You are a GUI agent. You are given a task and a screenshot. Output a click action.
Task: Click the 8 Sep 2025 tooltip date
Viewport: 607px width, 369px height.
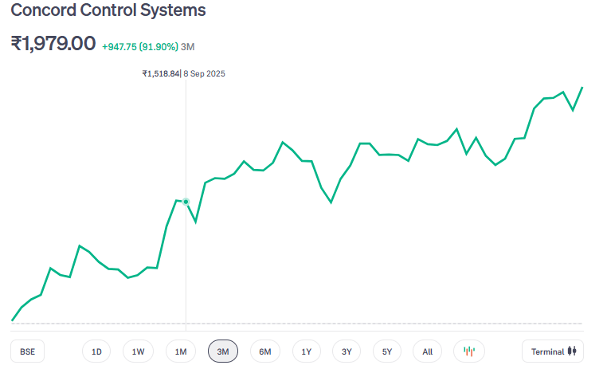tap(205, 73)
